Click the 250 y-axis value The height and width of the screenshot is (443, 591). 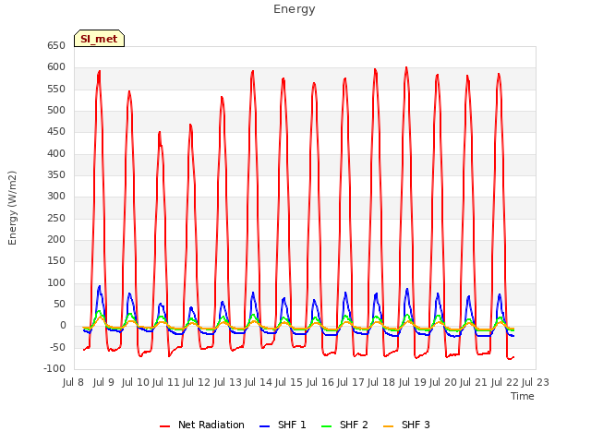click(56, 219)
